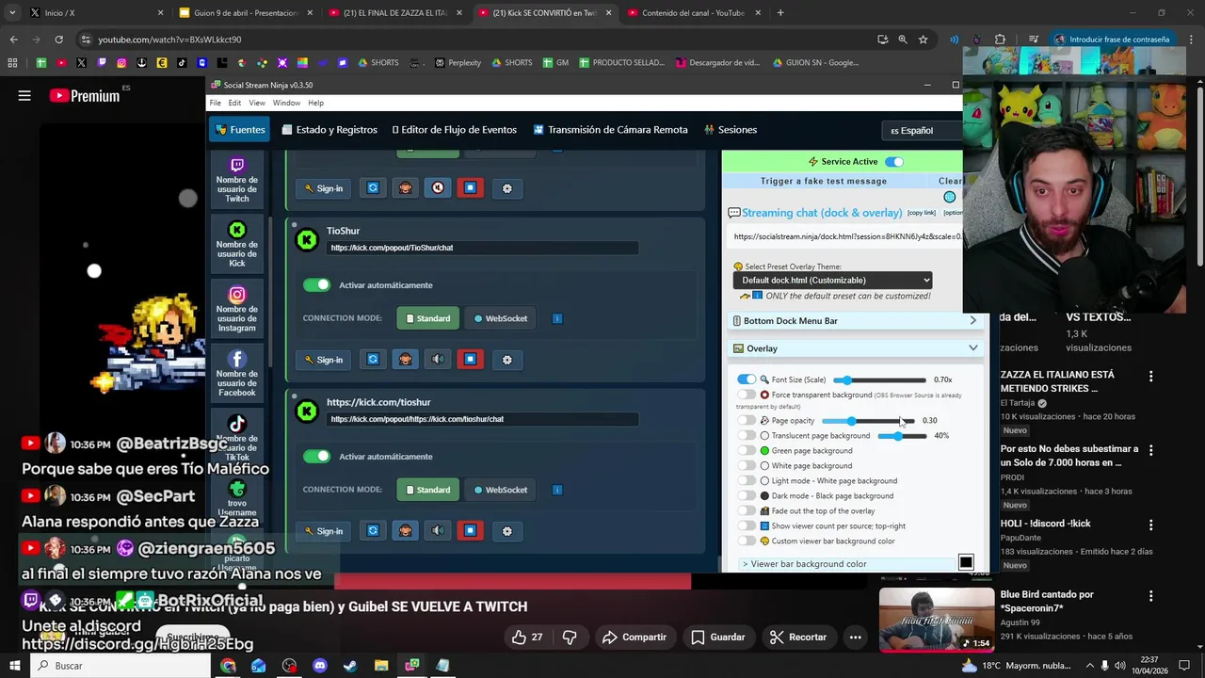Click the muted speaker icon in the top source row
Image resolution: width=1205 pixels, height=678 pixels.
point(438,187)
